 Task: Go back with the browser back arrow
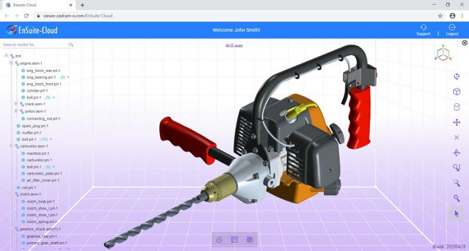pos(6,16)
